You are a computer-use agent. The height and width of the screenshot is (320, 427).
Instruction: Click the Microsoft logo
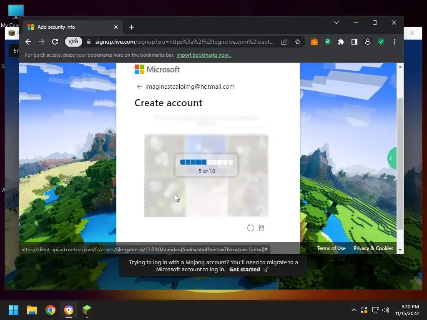(157, 70)
